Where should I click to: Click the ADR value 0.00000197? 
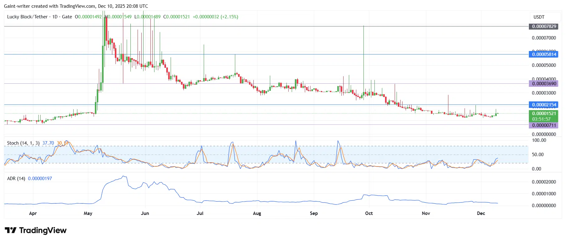tap(40, 179)
